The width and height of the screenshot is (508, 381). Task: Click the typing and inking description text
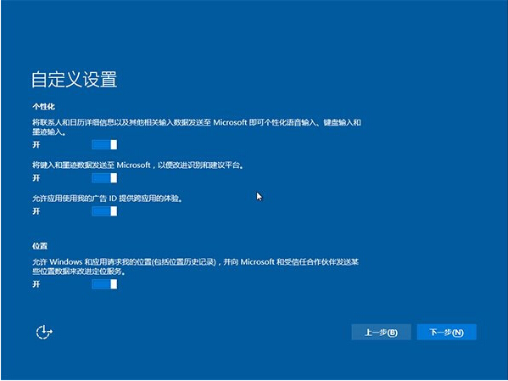click(x=138, y=165)
